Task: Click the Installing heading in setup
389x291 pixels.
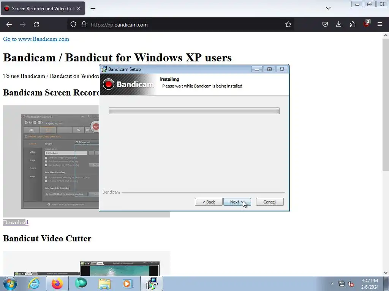Action: coord(170,79)
